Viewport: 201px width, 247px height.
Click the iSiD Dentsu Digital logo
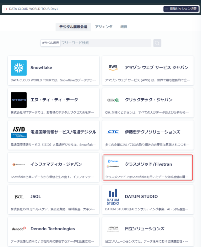click(19, 132)
